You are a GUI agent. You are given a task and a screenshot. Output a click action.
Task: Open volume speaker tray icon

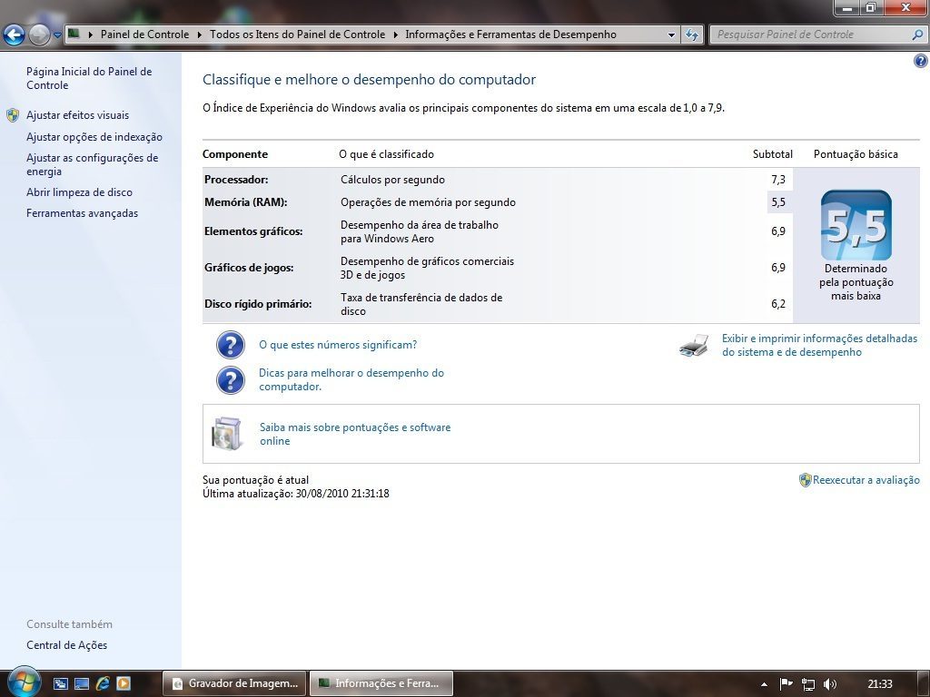[x=830, y=684]
